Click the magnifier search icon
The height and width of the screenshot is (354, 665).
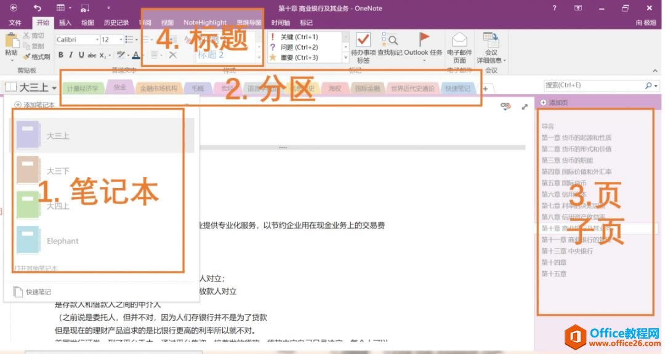tap(648, 85)
